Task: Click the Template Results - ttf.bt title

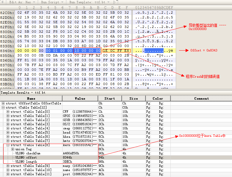Action: point(23,93)
